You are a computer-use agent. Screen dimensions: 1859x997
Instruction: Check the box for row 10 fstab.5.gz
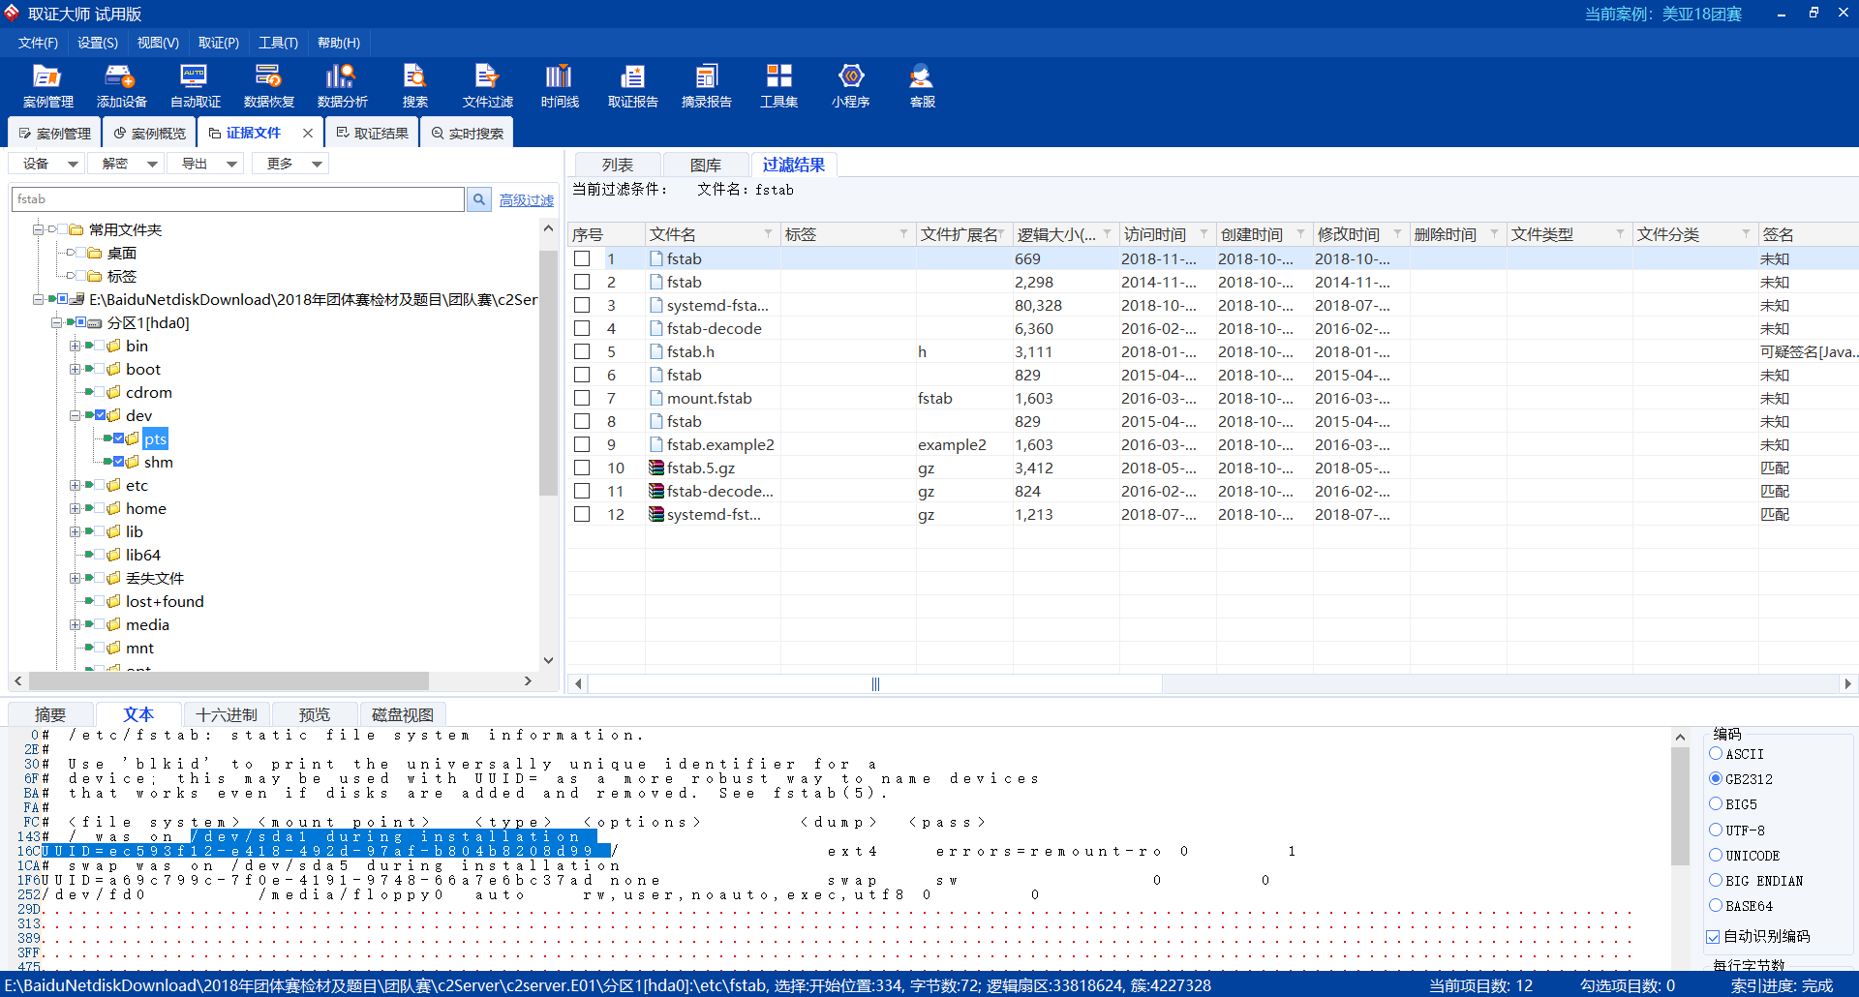582,468
